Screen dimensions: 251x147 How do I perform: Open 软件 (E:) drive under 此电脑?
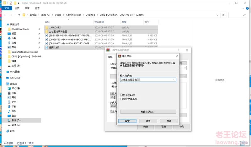(x=16, y=125)
